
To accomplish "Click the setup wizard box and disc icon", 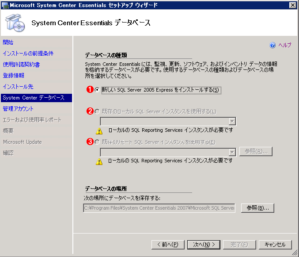I will tap(15, 23).
